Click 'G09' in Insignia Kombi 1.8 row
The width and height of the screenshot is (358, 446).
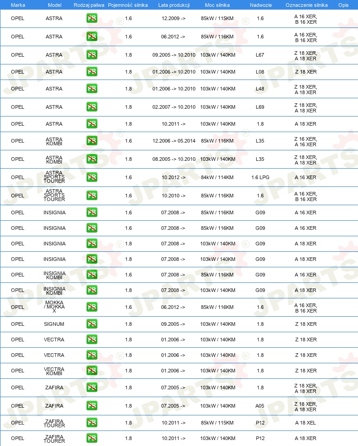[260, 291]
